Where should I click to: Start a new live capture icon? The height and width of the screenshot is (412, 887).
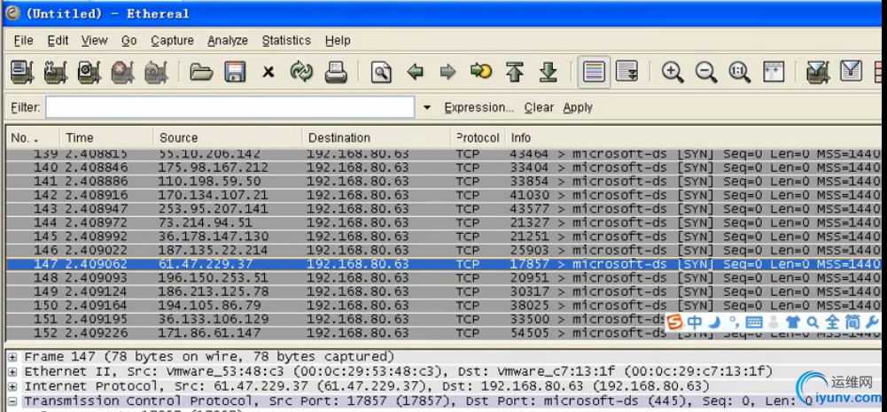pyautogui.click(x=89, y=72)
